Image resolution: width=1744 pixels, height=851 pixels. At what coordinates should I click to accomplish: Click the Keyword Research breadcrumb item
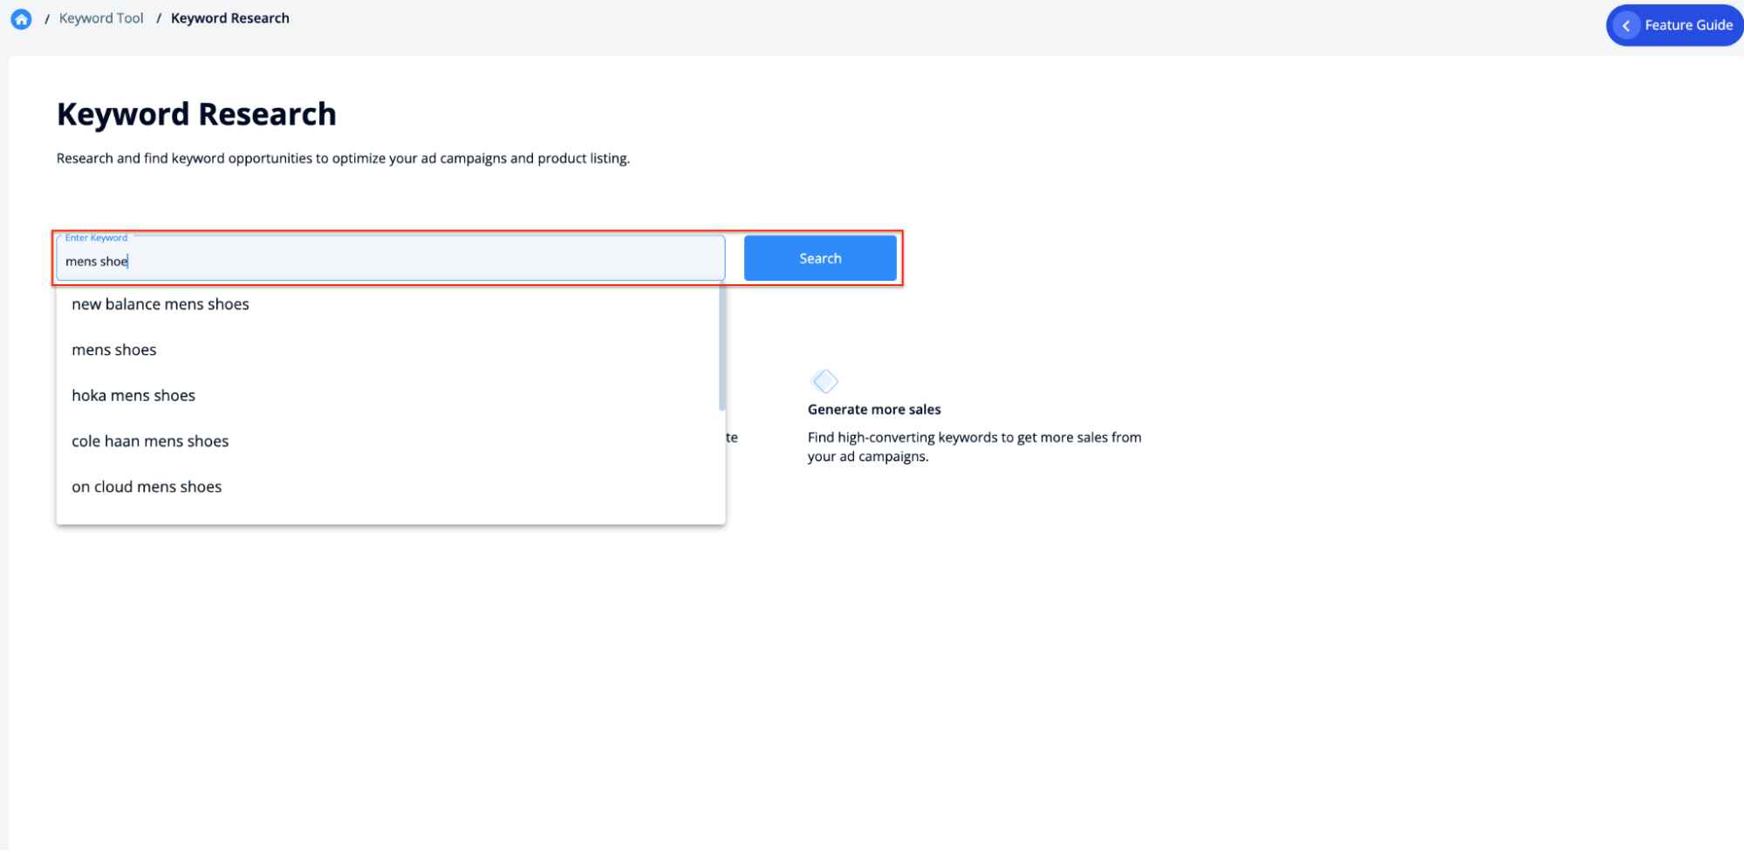tap(230, 18)
